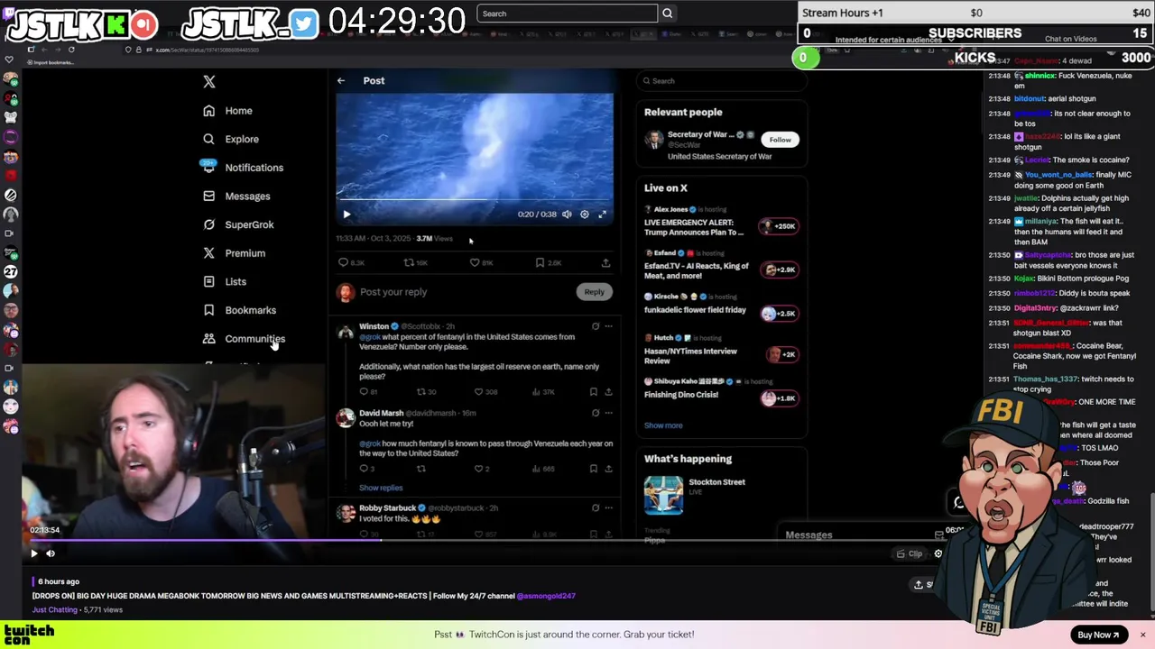Repost Winston's reply
Image resolution: width=1155 pixels, height=649 pixels.
(x=420, y=392)
